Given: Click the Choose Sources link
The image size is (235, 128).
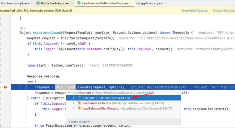Looking at the screenshot, I should tap(224, 10).
